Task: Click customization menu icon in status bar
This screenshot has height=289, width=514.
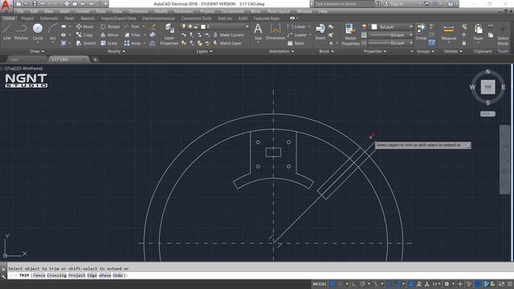Action: 510,283
